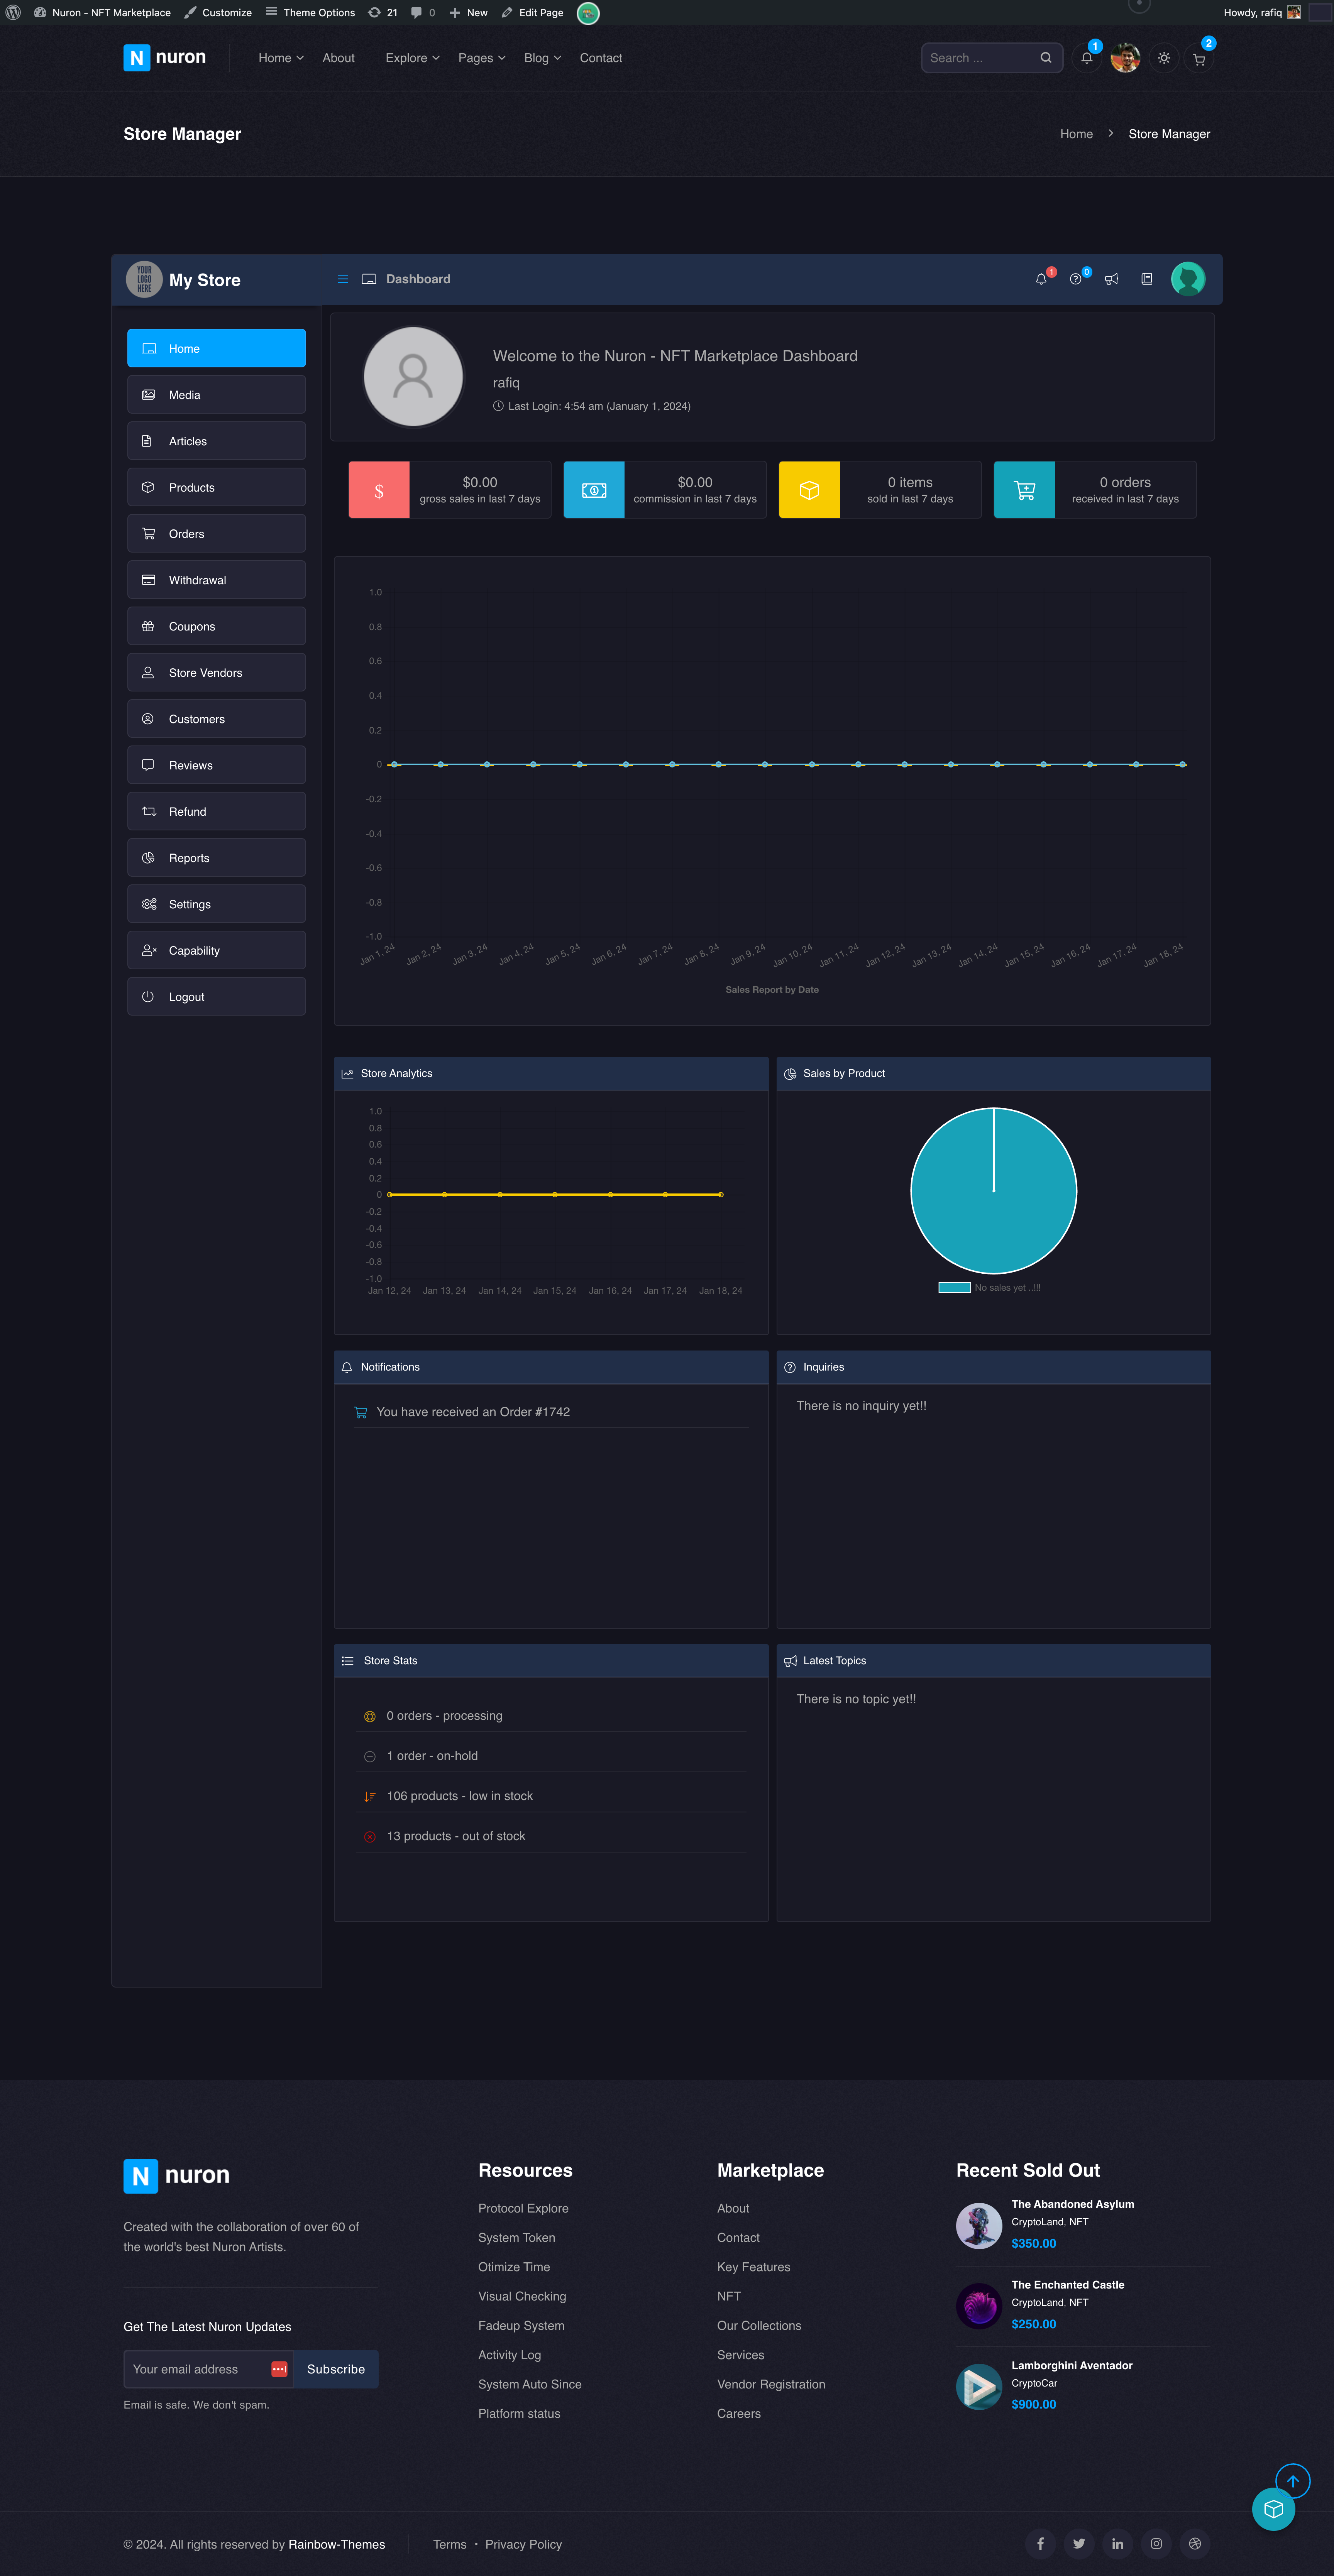The image size is (1334, 2576).
Task: Click the Contact nav link
Action: 601,58
